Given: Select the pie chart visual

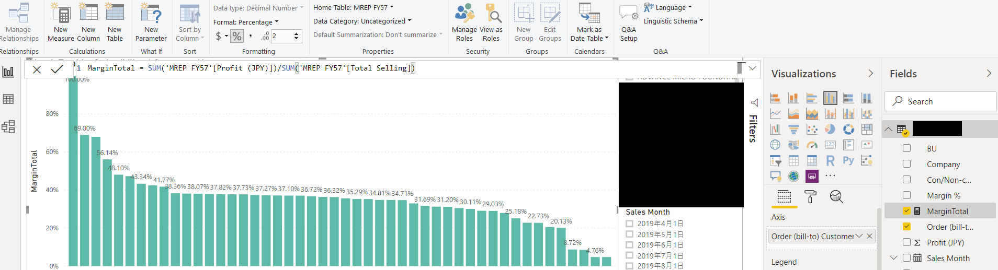Looking at the screenshot, I should [830, 129].
